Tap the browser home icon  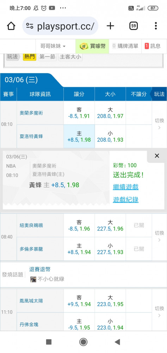point(11,26)
